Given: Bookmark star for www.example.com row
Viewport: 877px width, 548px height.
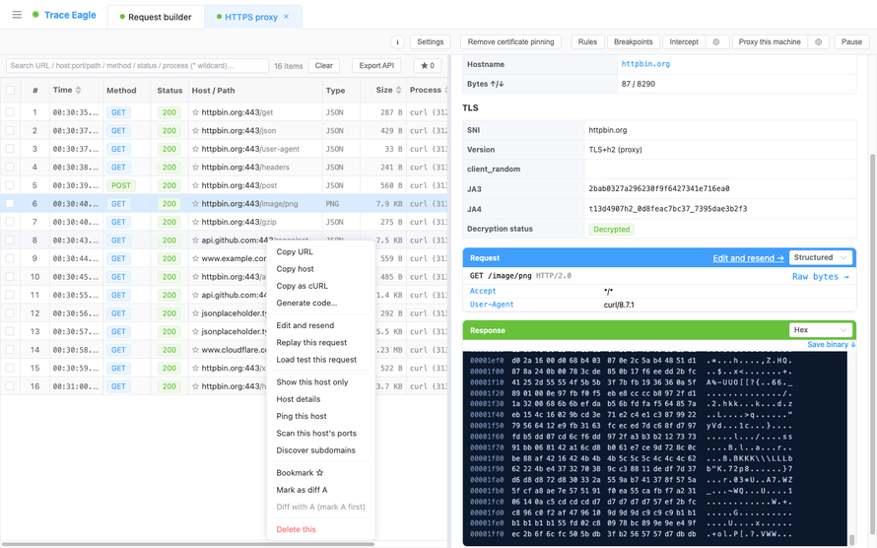Looking at the screenshot, I should (195, 259).
